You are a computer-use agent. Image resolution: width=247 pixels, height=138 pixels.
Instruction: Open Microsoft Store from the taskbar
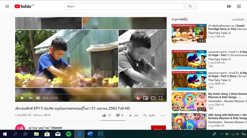point(47,134)
